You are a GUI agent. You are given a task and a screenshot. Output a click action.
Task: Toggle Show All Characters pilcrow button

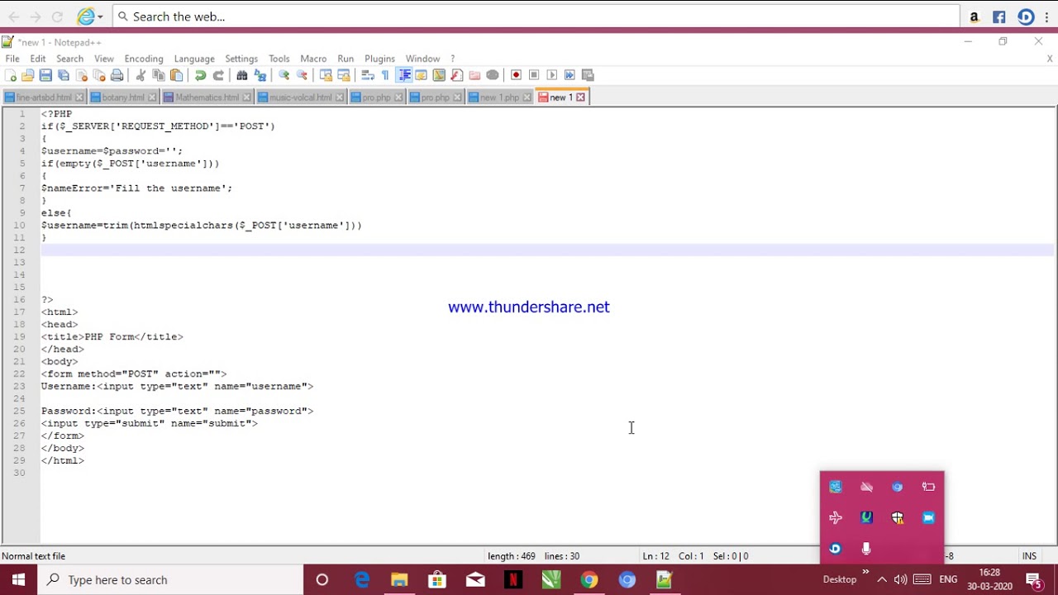(385, 75)
